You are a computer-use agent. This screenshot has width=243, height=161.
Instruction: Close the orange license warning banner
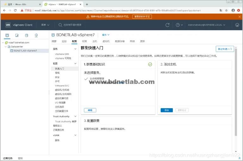point(240,16)
